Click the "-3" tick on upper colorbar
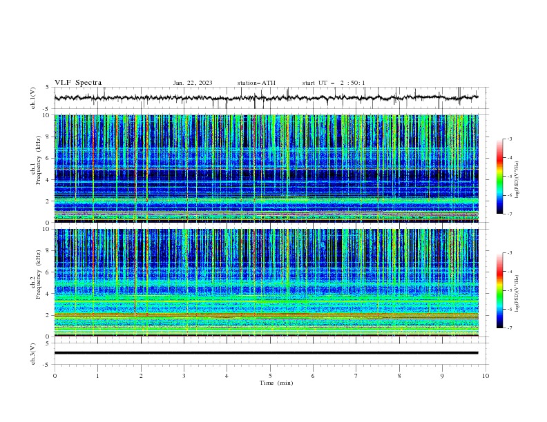Image resolution: width=547 pixels, height=422 pixels. coord(510,139)
